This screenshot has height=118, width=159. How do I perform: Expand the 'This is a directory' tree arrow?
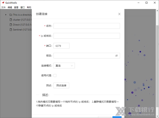tap(6, 15)
